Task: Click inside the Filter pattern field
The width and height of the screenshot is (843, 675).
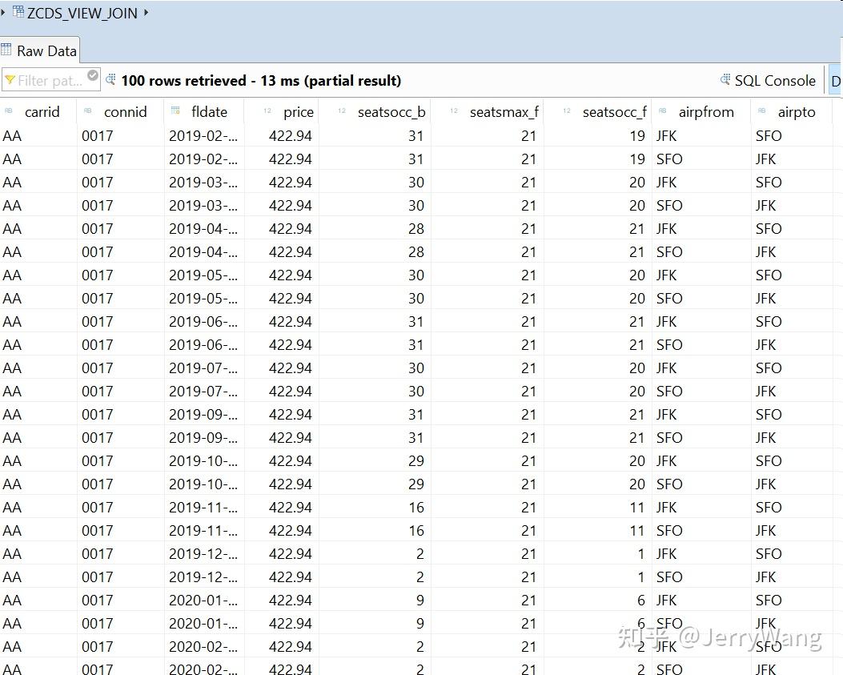Action: pyautogui.click(x=48, y=78)
